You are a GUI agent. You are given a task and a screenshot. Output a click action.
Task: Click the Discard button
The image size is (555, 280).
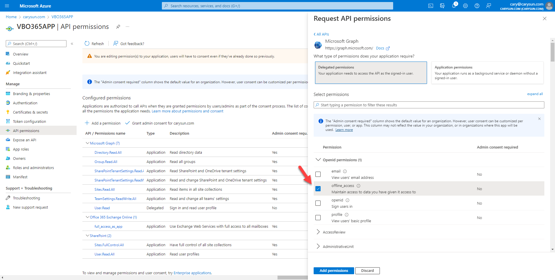(x=367, y=271)
